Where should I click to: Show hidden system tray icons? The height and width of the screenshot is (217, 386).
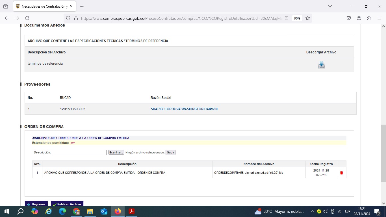(312, 211)
